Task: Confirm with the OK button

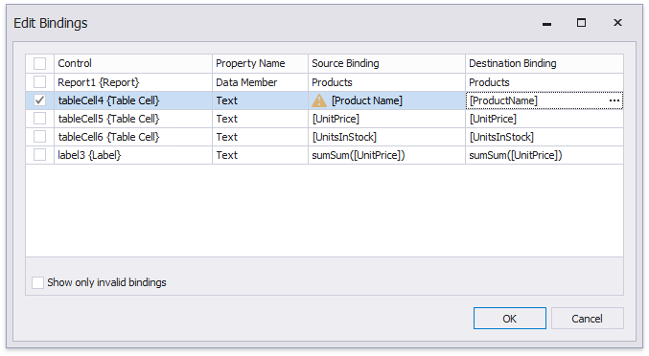Action: point(509,319)
